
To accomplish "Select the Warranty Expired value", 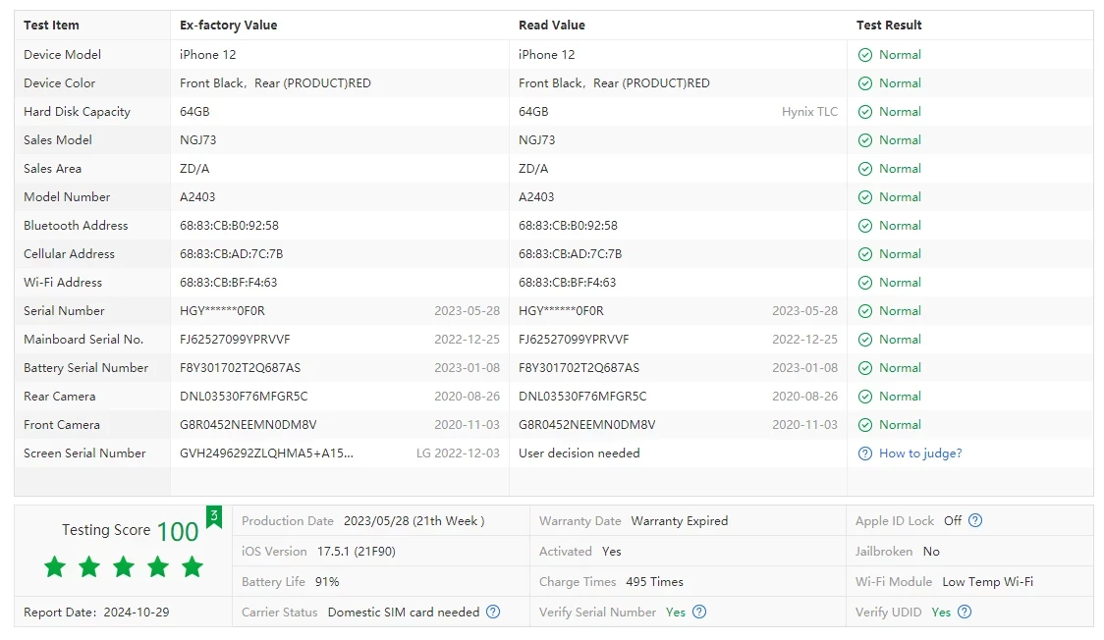I will 680,521.
